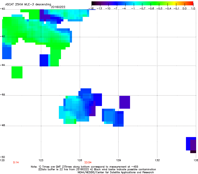
Task: Click the '-1' color scale label
Action: pyautogui.click(x=133, y=9)
